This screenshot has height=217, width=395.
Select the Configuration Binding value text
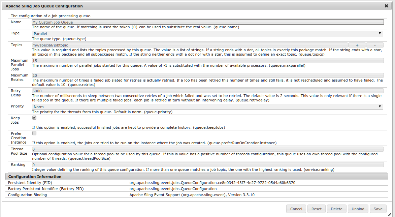(x=192, y=195)
